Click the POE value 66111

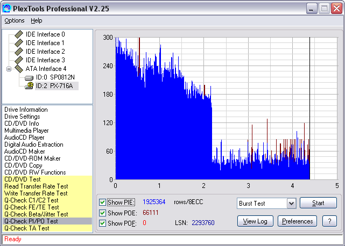(151, 213)
